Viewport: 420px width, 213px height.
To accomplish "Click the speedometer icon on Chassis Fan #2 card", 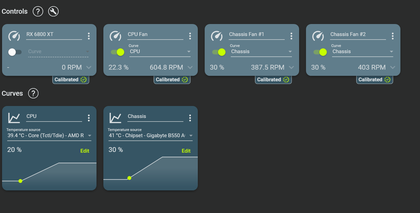I will point(318,36).
